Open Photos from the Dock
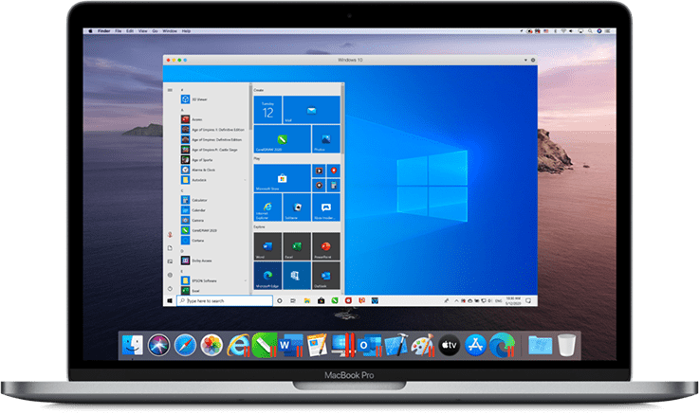The width and height of the screenshot is (699, 414). tap(212, 345)
